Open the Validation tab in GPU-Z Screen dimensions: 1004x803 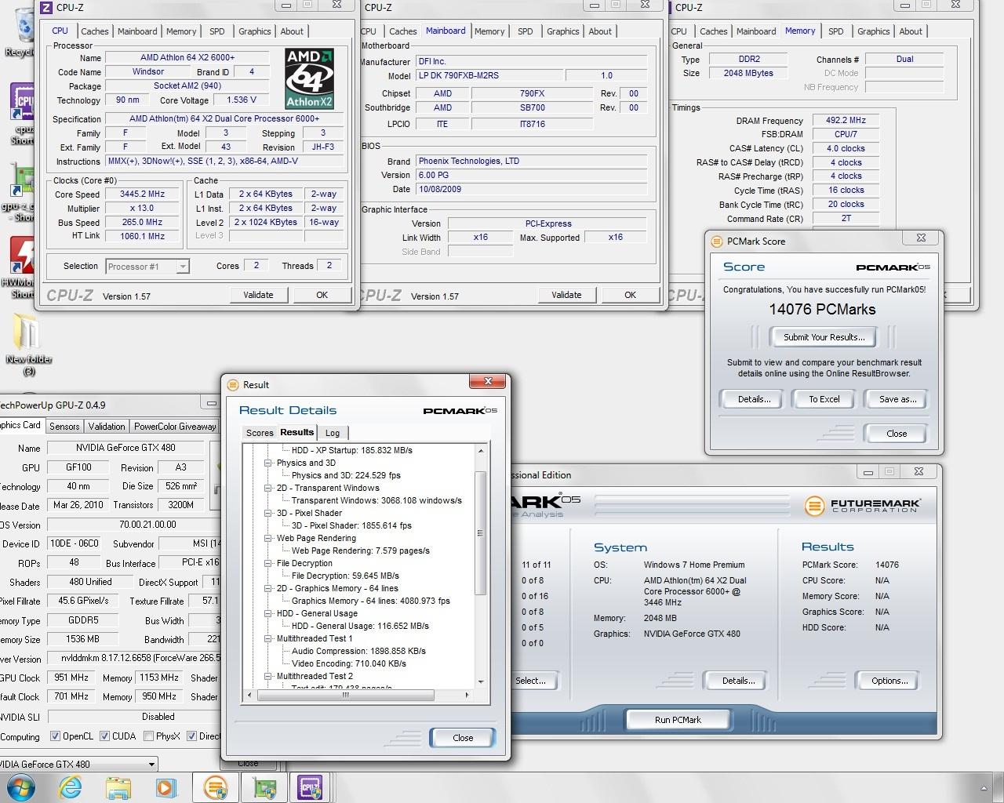[107, 427]
